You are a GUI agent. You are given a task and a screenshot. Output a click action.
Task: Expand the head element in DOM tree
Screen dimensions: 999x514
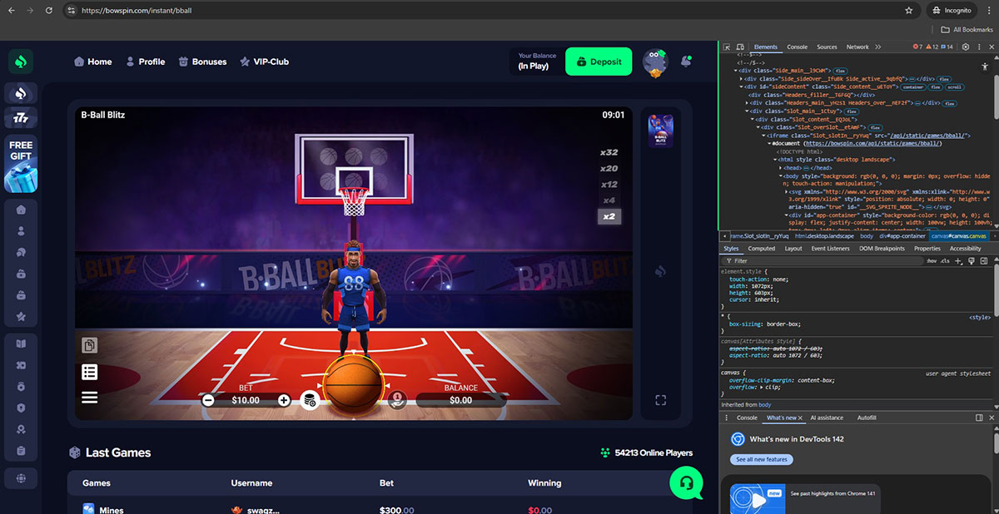pyautogui.click(x=780, y=168)
